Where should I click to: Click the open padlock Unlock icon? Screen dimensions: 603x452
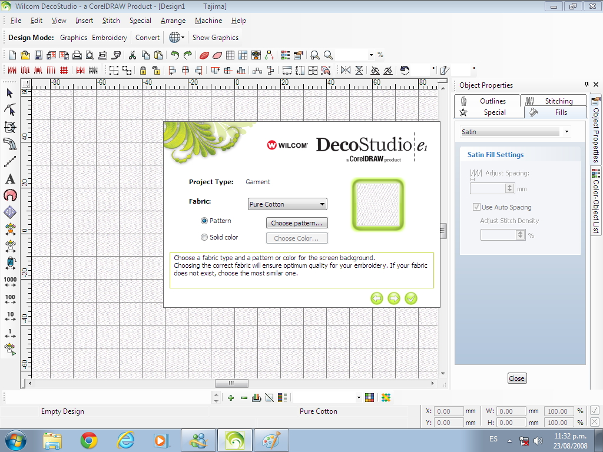(155, 71)
